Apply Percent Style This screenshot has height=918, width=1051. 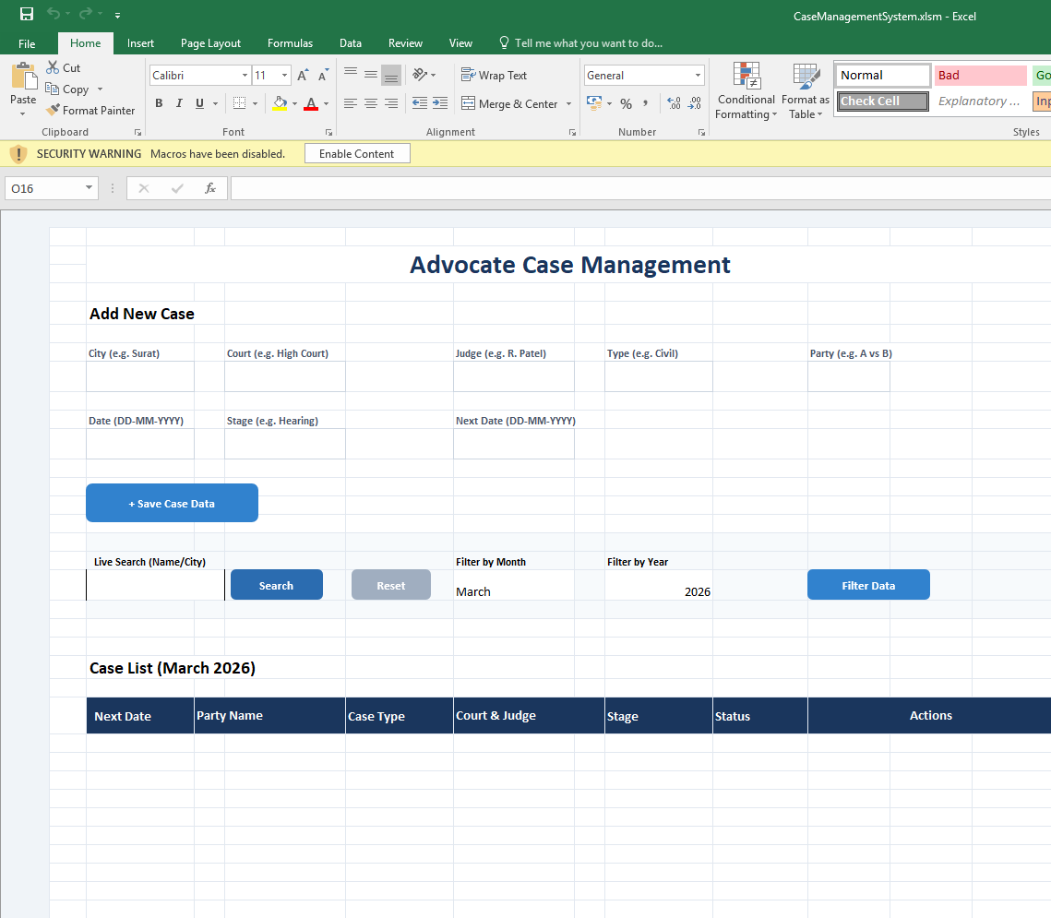click(x=626, y=103)
